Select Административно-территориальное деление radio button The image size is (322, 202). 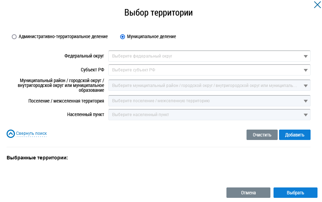tap(14, 37)
